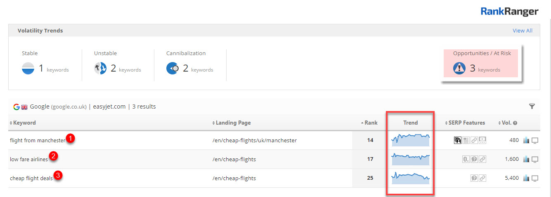Click the Opportunities / At Risk warning icon
The width and height of the screenshot is (551, 197).
459,68
